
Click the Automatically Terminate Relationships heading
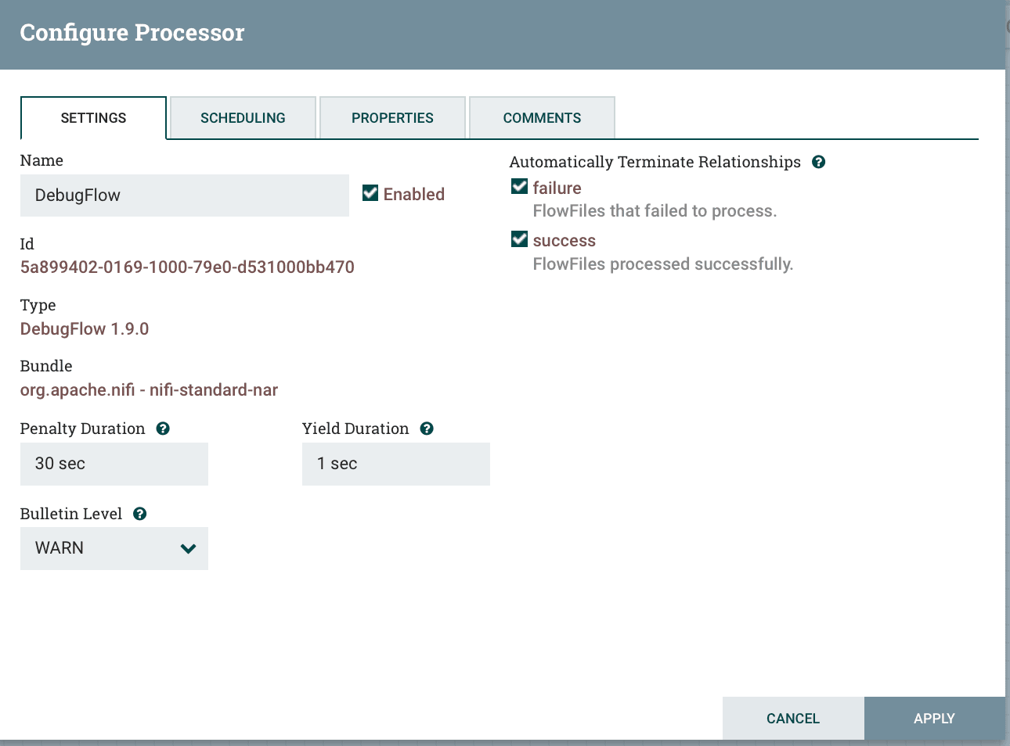pos(655,162)
